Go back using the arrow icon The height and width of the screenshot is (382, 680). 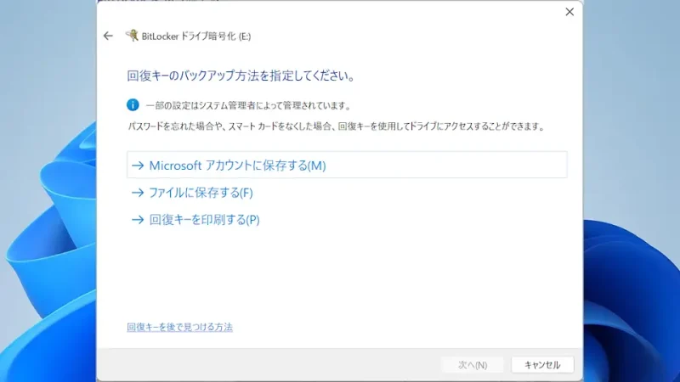(x=108, y=36)
